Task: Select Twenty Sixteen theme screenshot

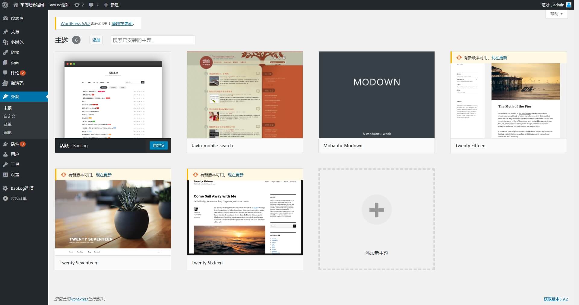Action: (245, 218)
